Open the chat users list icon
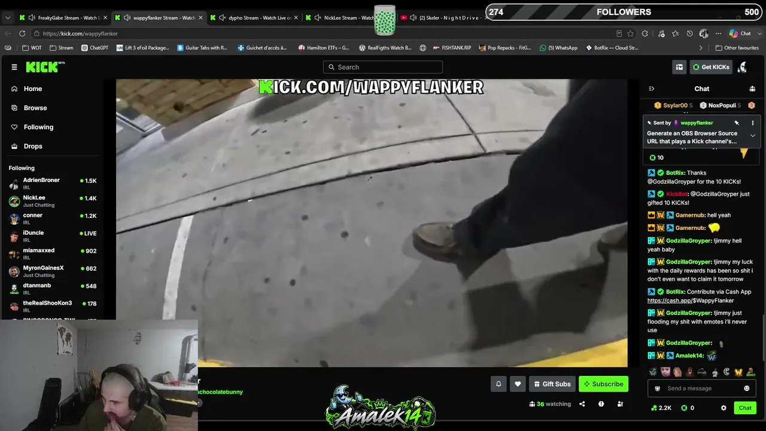Image resolution: width=766 pixels, height=431 pixels. click(x=752, y=89)
